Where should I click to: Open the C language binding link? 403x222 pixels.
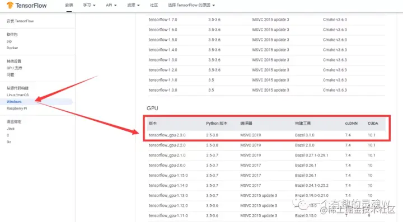coord(8,135)
